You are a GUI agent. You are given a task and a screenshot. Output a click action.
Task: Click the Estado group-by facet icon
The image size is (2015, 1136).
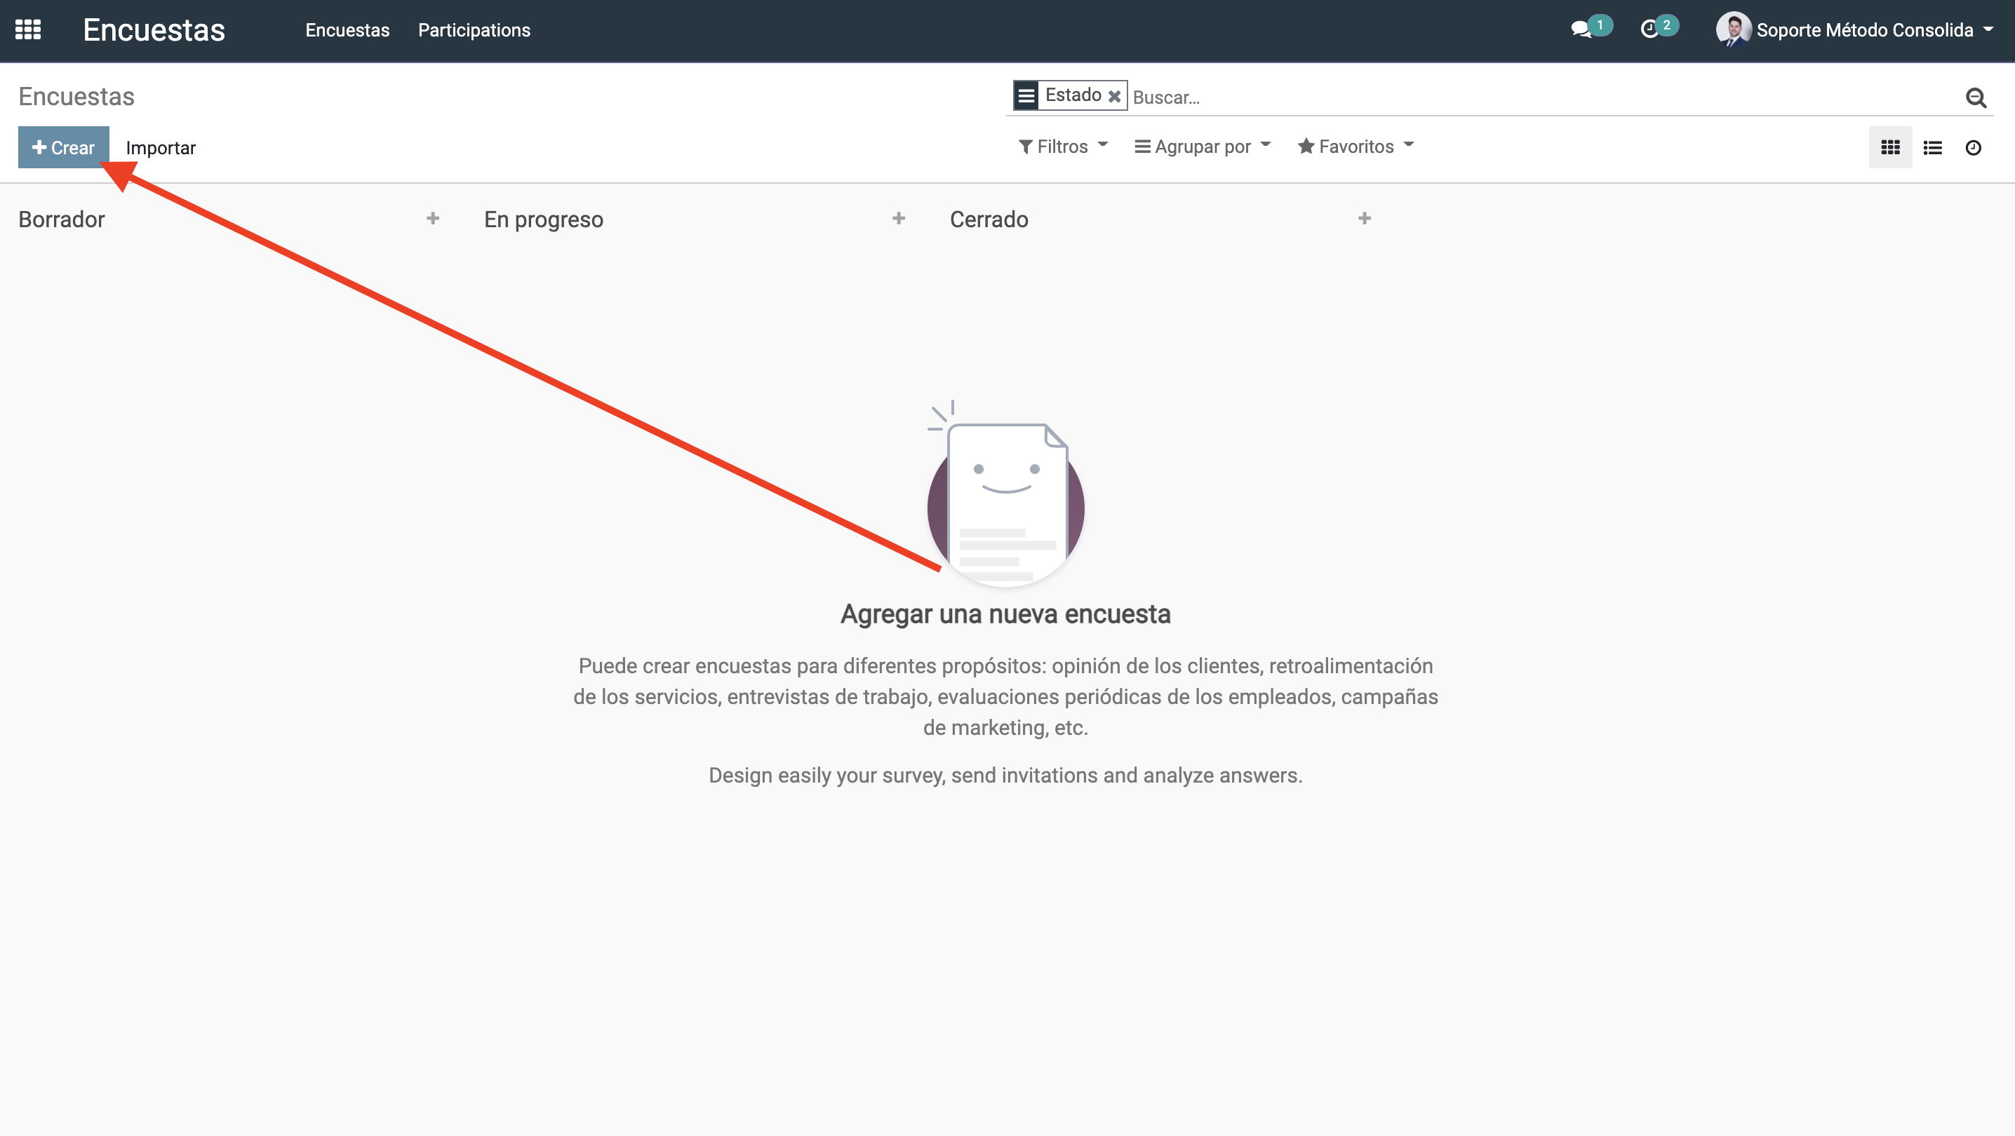click(1026, 95)
